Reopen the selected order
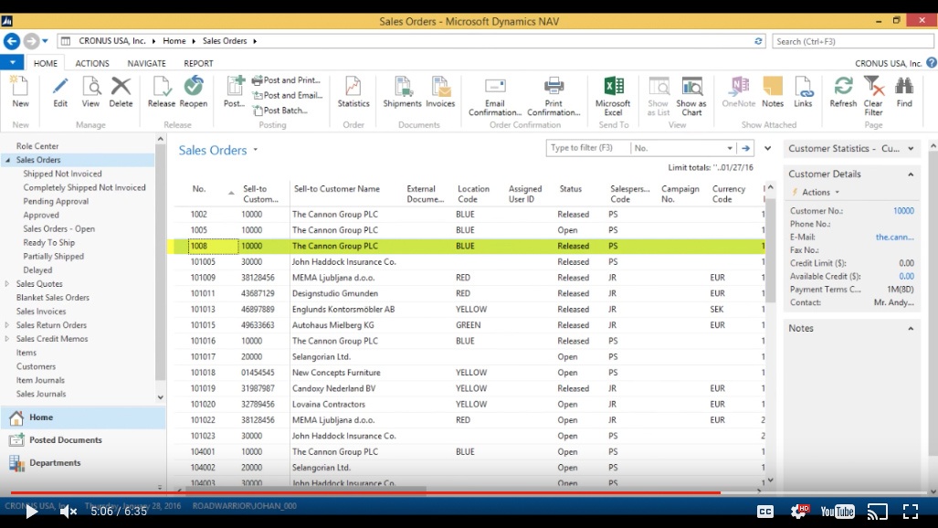938x528 pixels. [x=194, y=91]
